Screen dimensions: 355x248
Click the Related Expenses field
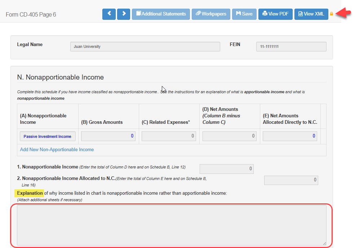(x=169, y=136)
